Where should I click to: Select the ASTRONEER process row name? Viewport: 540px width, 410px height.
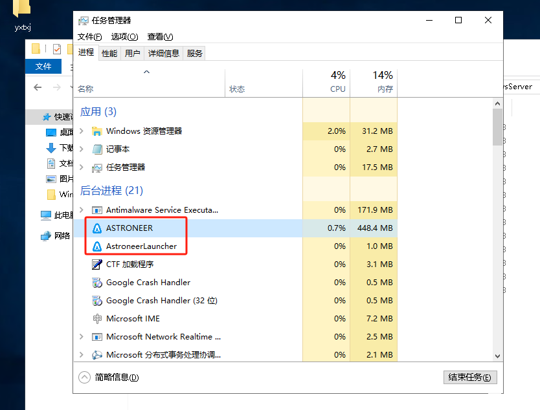coord(129,228)
